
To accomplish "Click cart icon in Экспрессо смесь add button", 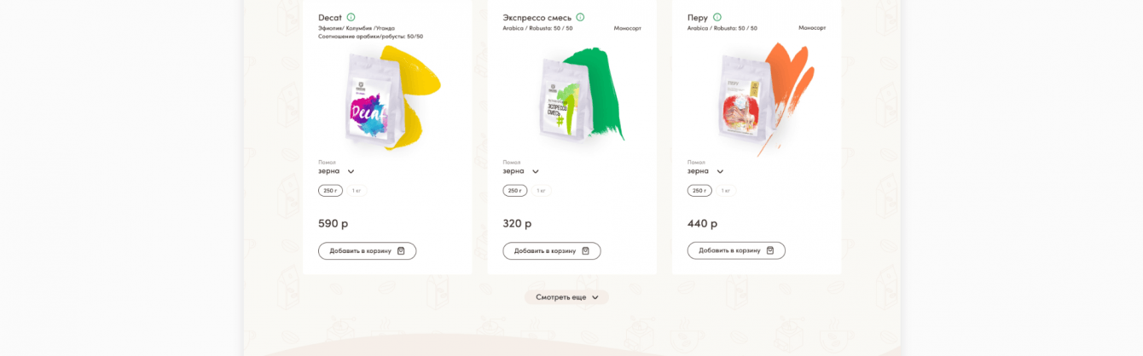I will [585, 251].
